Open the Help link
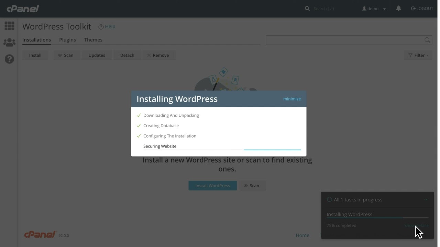 pyautogui.click(x=110, y=26)
